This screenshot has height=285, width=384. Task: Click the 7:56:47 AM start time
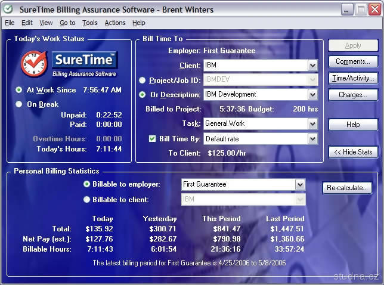(103, 90)
